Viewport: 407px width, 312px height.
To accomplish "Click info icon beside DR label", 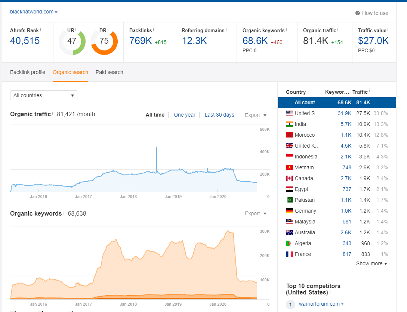I will [x=108, y=30].
